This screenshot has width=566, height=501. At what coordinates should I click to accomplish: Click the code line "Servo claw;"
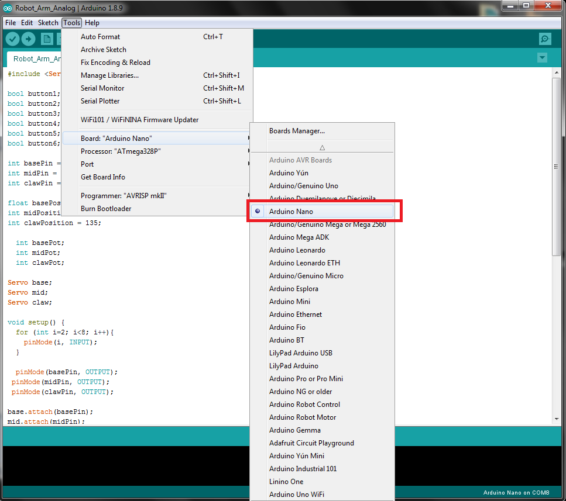pyautogui.click(x=30, y=302)
